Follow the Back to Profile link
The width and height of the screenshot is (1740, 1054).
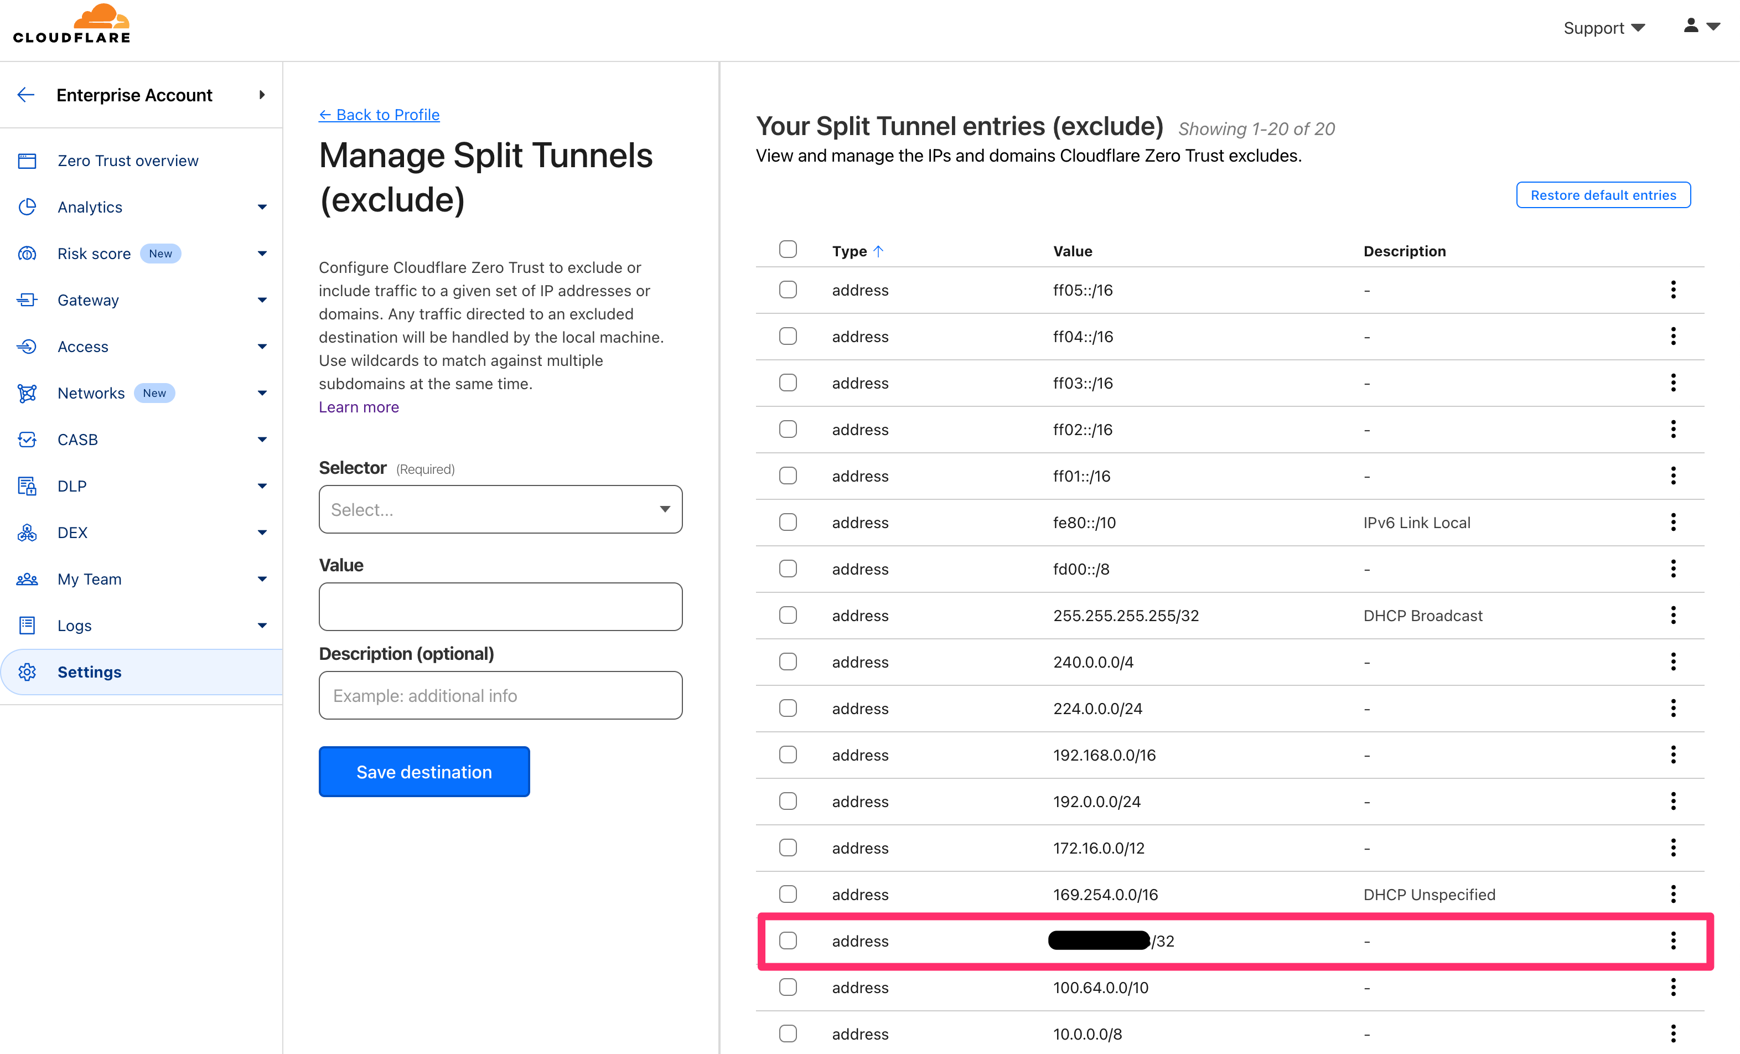379,115
